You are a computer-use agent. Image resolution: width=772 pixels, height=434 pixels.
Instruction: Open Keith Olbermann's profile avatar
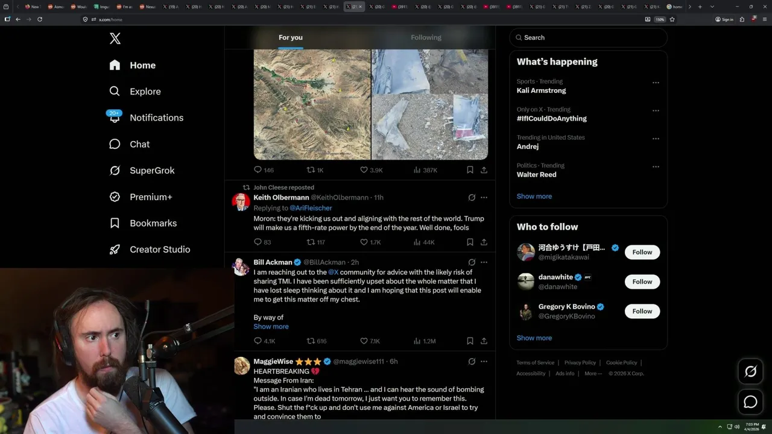241,202
